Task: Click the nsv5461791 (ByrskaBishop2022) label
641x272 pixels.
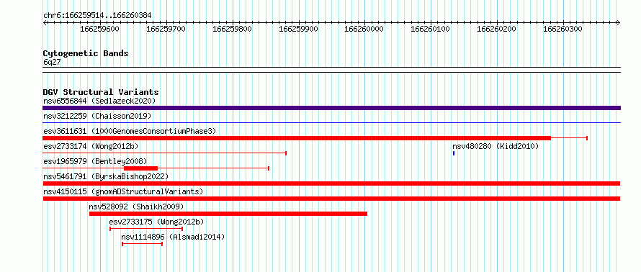Action: (106, 176)
